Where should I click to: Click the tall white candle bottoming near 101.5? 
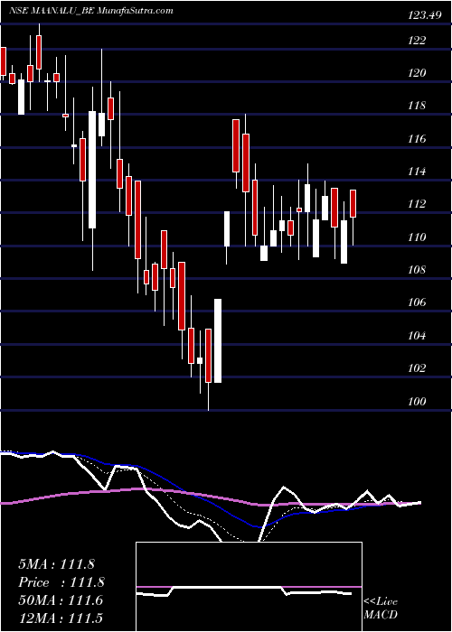[218, 340]
